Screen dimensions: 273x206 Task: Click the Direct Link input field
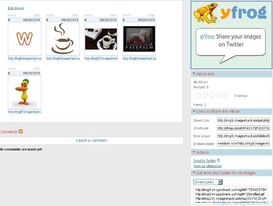click(x=243, y=120)
